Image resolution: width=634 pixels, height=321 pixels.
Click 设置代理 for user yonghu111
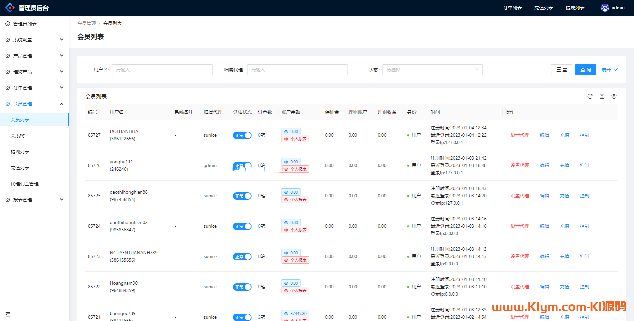click(x=519, y=165)
